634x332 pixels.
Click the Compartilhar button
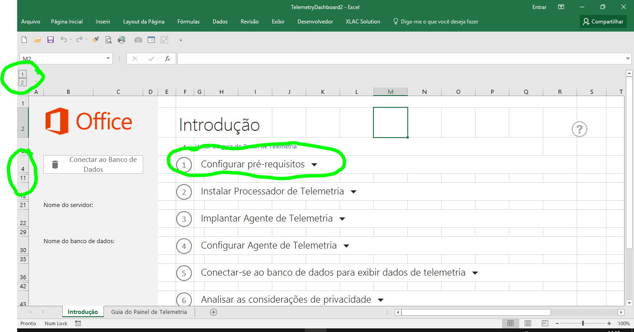[x=603, y=22]
